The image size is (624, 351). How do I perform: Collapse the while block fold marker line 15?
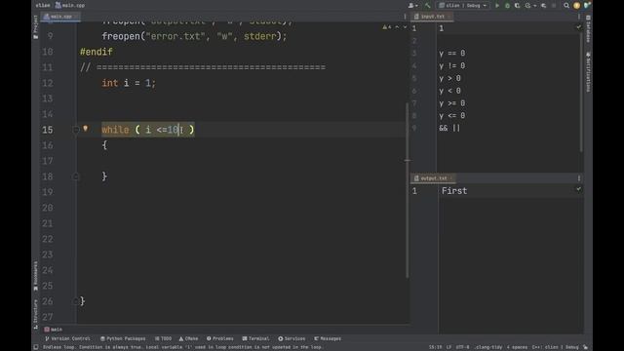tap(76, 130)
